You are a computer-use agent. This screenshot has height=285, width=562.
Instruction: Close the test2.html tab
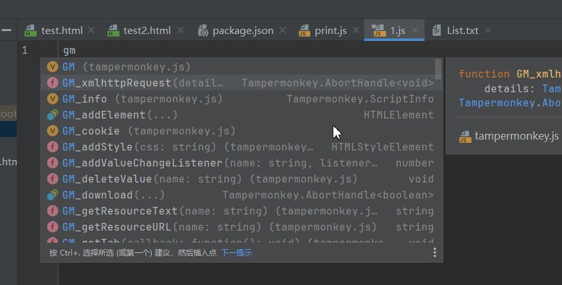coord(180,30)
